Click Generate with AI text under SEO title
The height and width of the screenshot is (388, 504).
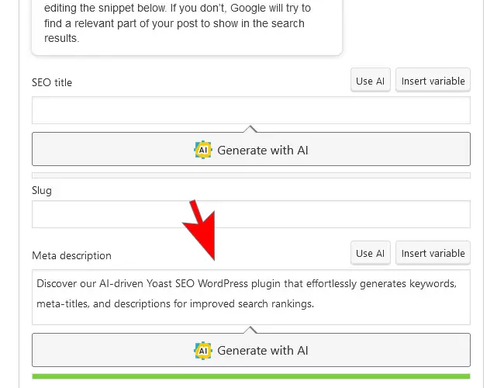coord(262,150)
